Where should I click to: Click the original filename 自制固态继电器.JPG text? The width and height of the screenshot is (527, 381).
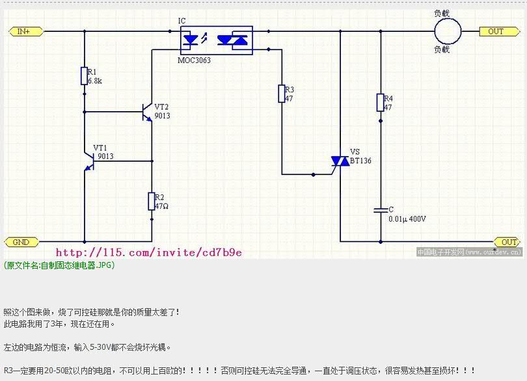tap(59, 265)
